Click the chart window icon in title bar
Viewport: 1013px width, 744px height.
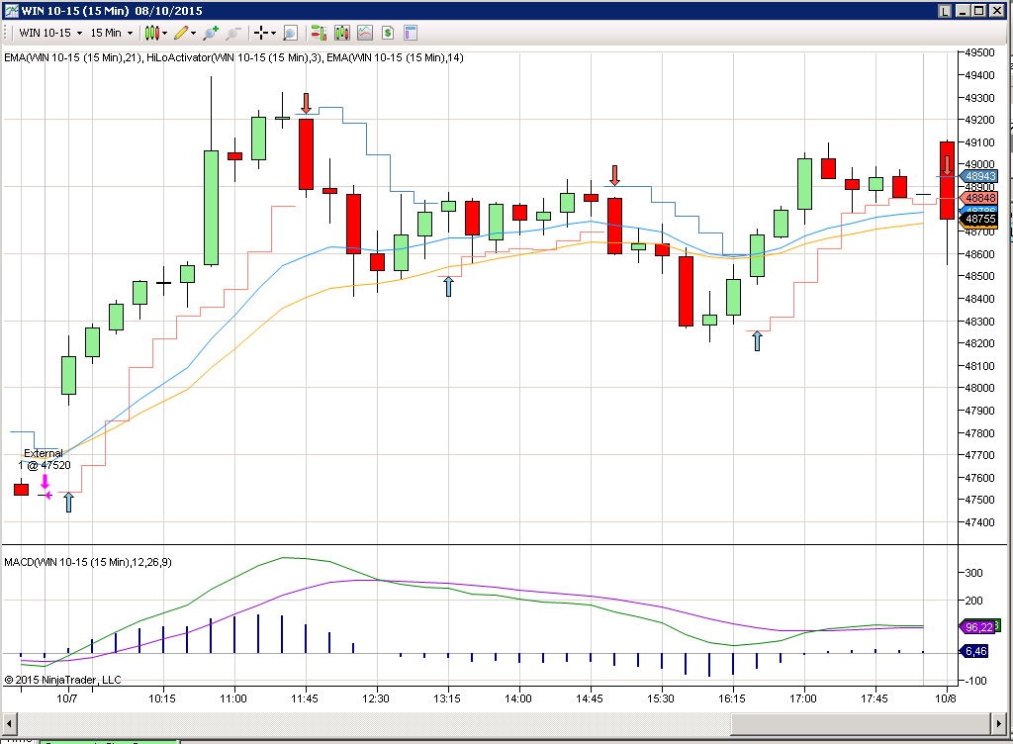[10, 10]
